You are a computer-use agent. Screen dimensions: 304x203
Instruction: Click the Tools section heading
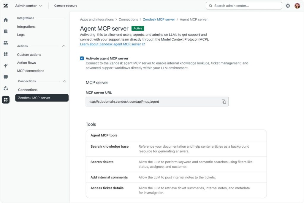91,124
